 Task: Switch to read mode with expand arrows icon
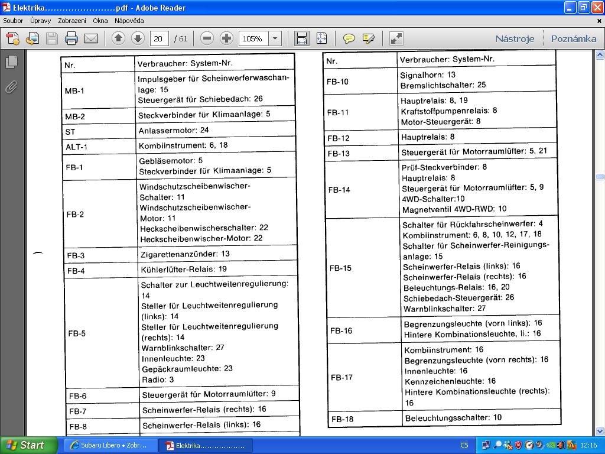pyautogui.click(x=396, y=38)
